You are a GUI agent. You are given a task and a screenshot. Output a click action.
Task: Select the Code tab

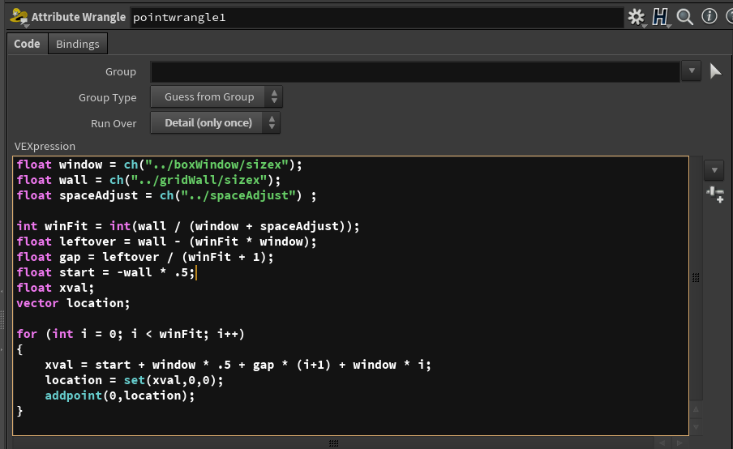pyautogui.click(x=27, y=44)
